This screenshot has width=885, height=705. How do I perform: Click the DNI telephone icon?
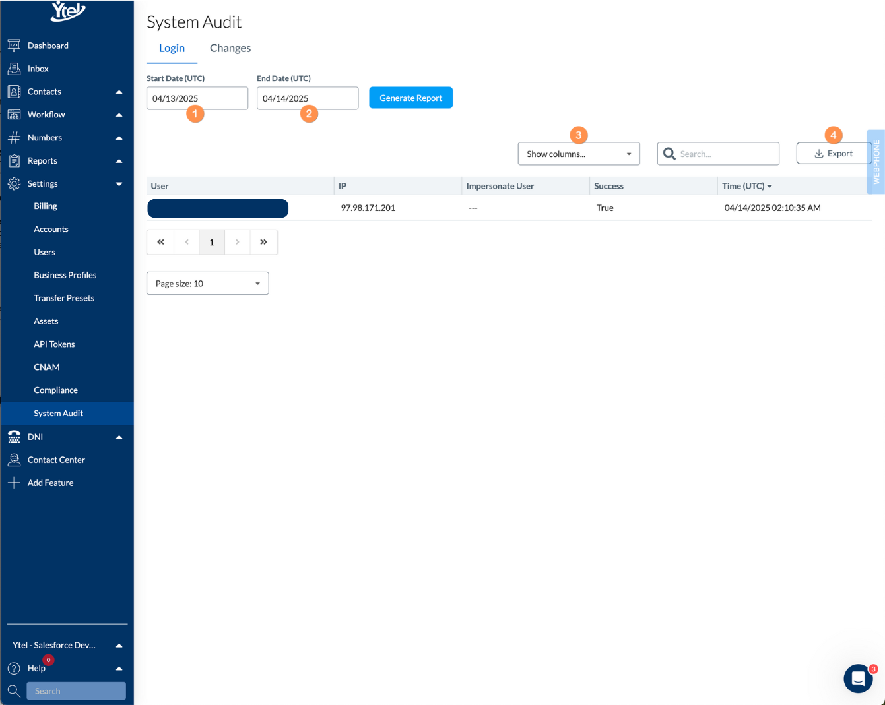(14, 437)
